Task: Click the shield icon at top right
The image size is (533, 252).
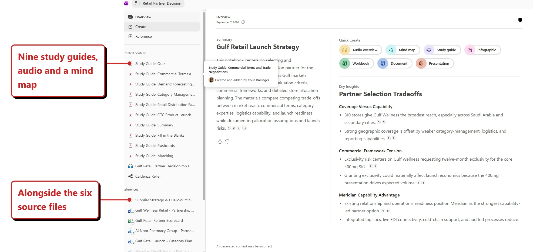Action: click(520, 20)
